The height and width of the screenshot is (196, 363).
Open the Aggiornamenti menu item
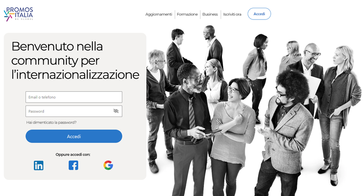159,14
